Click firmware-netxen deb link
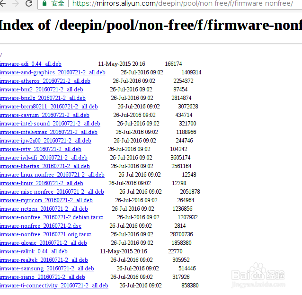Image resolution: width=302 pixels, height=295 pixels. tap(44, 209)
